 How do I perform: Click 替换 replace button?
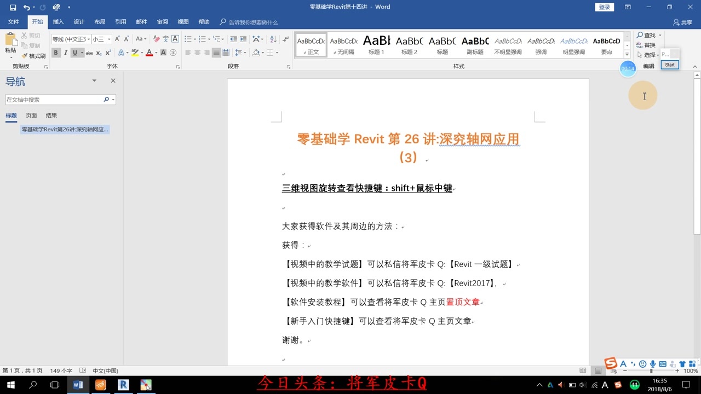646,45
